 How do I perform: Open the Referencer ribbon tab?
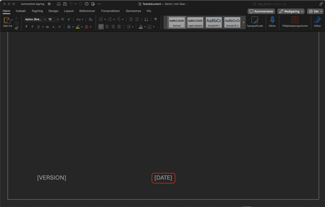(x=87, y=11)
